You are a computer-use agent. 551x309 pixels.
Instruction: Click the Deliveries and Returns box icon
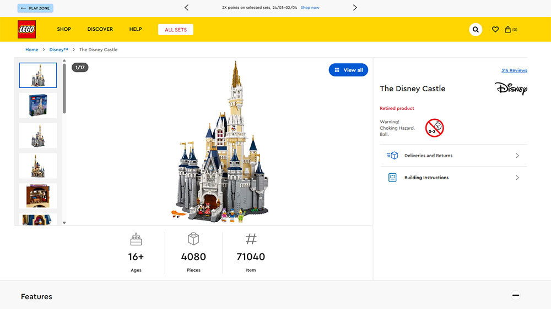coord(392,156)
